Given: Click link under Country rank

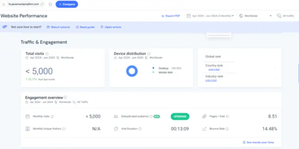Looking at the screenshot, I should click(214, 70).
